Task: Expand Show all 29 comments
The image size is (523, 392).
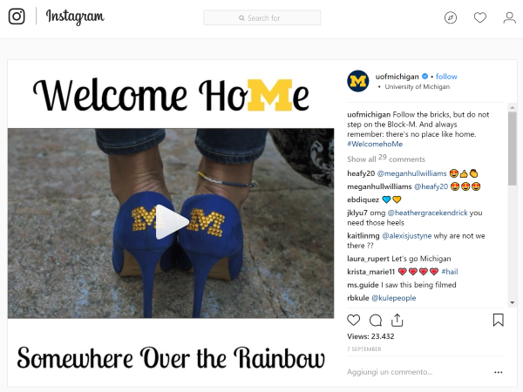Action: [x=386, y=159]
